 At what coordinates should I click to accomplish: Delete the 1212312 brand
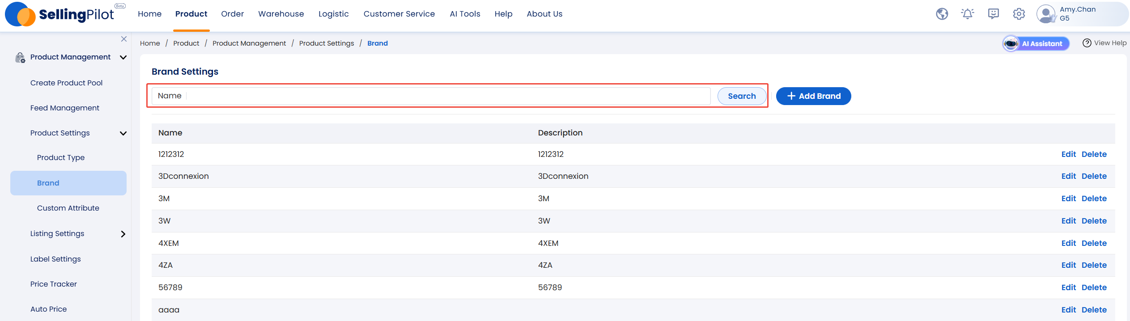pos(1094,154)
